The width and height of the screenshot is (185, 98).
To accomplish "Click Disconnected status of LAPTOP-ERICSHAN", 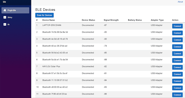I will [x=88, y=25].
